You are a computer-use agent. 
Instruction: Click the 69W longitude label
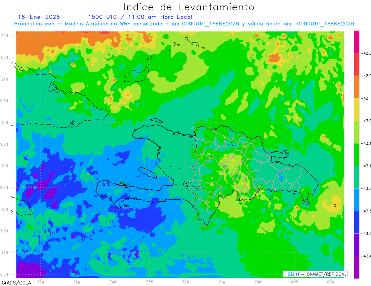(x=294, y=281)
